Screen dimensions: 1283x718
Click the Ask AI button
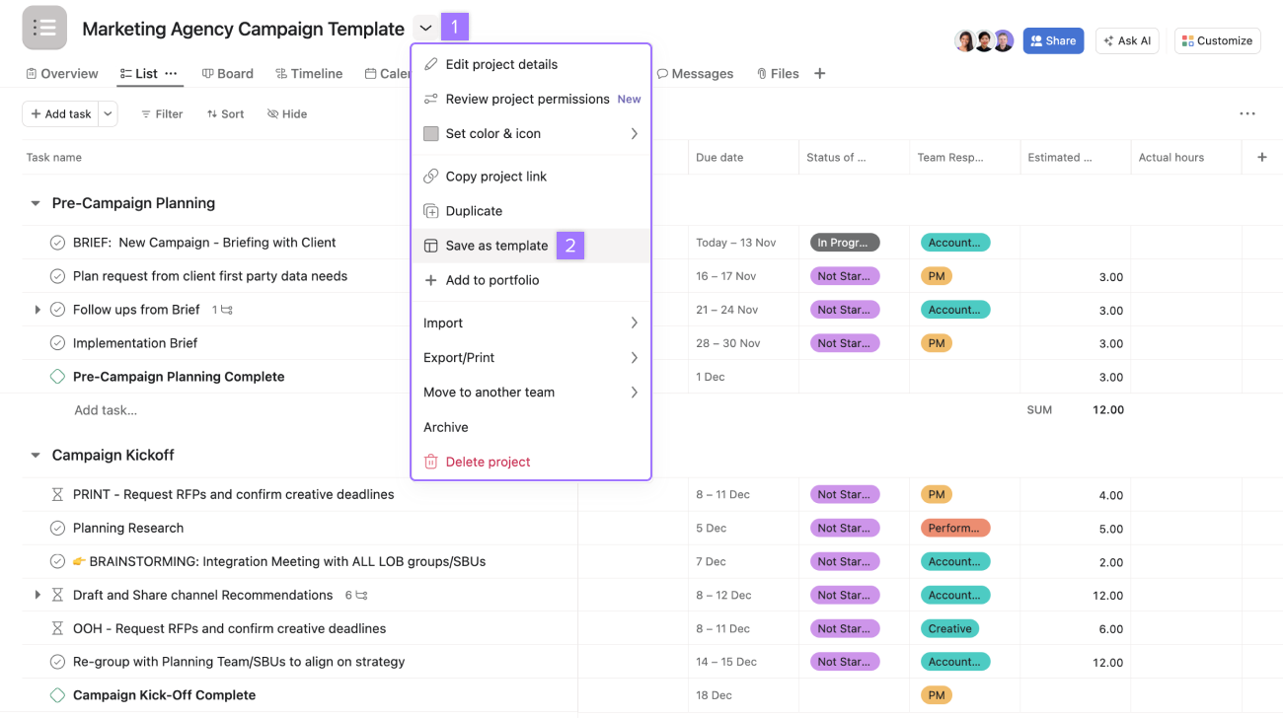coord(1126,40)
